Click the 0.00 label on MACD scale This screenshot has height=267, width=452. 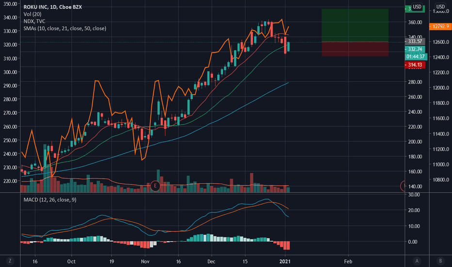tap(413, 242)
